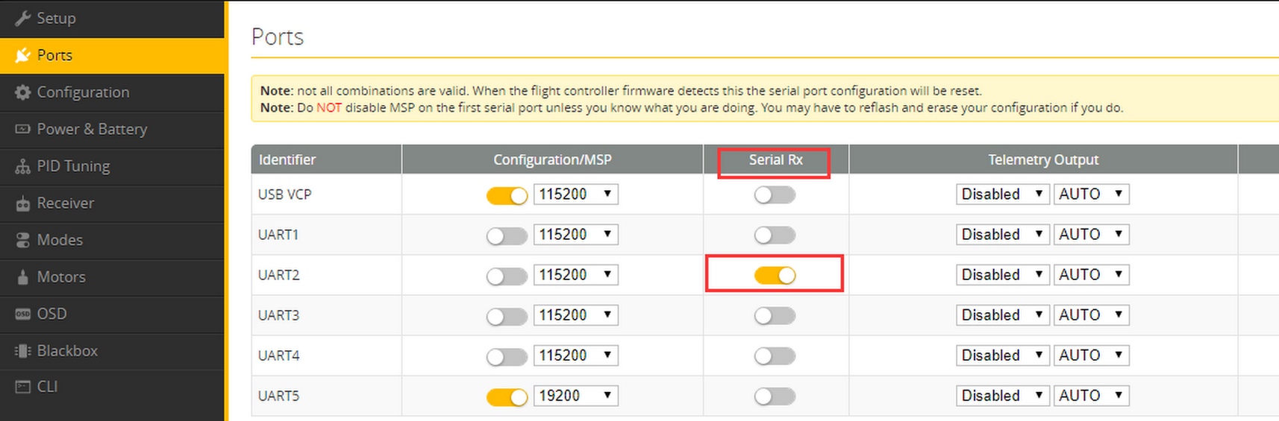Click the Modes icon in sidebar
The image size is (1279, 421).
(23, 240)
